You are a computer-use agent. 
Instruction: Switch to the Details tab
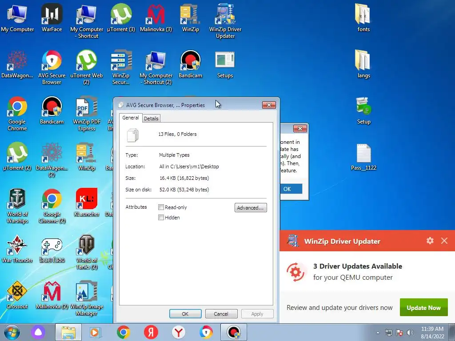(x=151, y=118)
